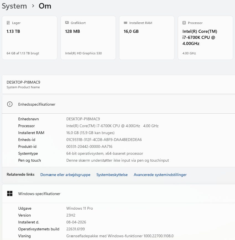Click the System Product Name label
Viewport: 235px width, 240px height.
pos(23,87)
